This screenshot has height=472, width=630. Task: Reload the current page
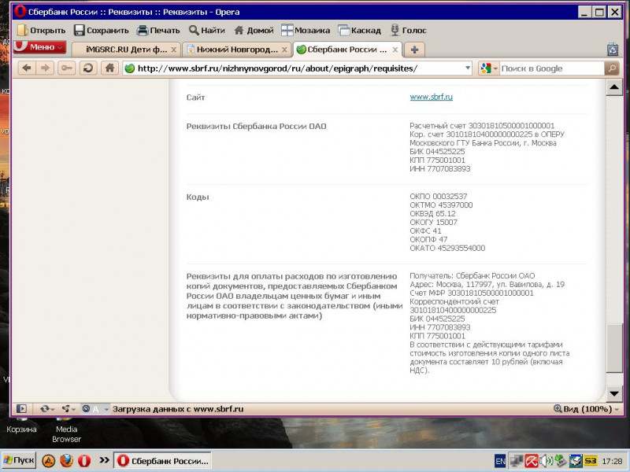pyautogui.click(x=88, y=68)
